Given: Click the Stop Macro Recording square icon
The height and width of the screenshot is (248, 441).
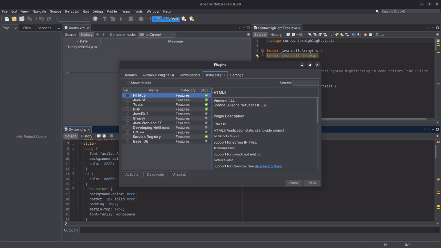Looking at the screenshot, I should (x=370, y=34).
